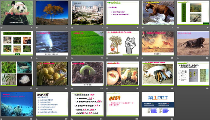Select slide 17 sow nursing piglets thumbnail
210x120 pixels.
pos(158,74)
